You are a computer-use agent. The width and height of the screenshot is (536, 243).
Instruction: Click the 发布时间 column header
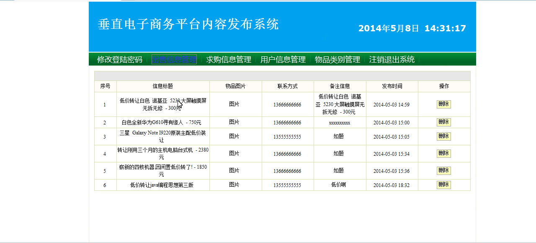(392, 86)
